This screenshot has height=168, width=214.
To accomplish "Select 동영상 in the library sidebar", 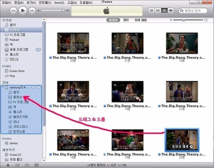I will (x=21, y=30).
